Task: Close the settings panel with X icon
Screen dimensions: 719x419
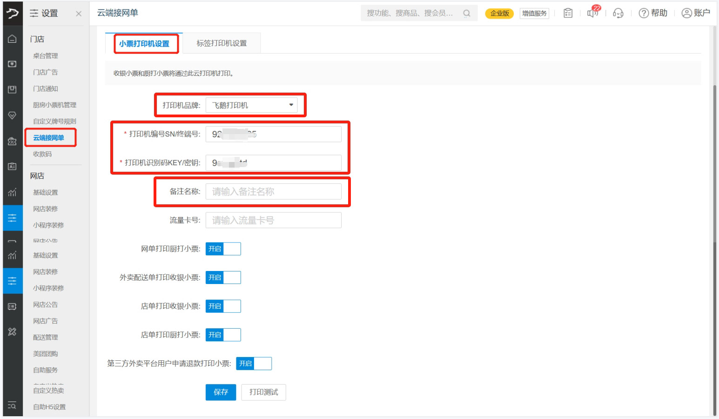Action: (79, 14)
